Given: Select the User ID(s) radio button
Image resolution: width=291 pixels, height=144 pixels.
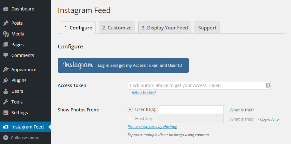Looking at the screenshot, I should pyautogui.click(x=130, y=110).
